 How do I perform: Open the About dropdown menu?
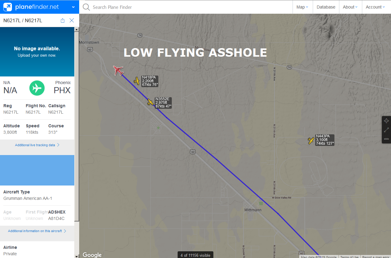click(x=351, y=7)
